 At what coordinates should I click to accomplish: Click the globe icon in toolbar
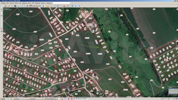(x=15, y=6)
